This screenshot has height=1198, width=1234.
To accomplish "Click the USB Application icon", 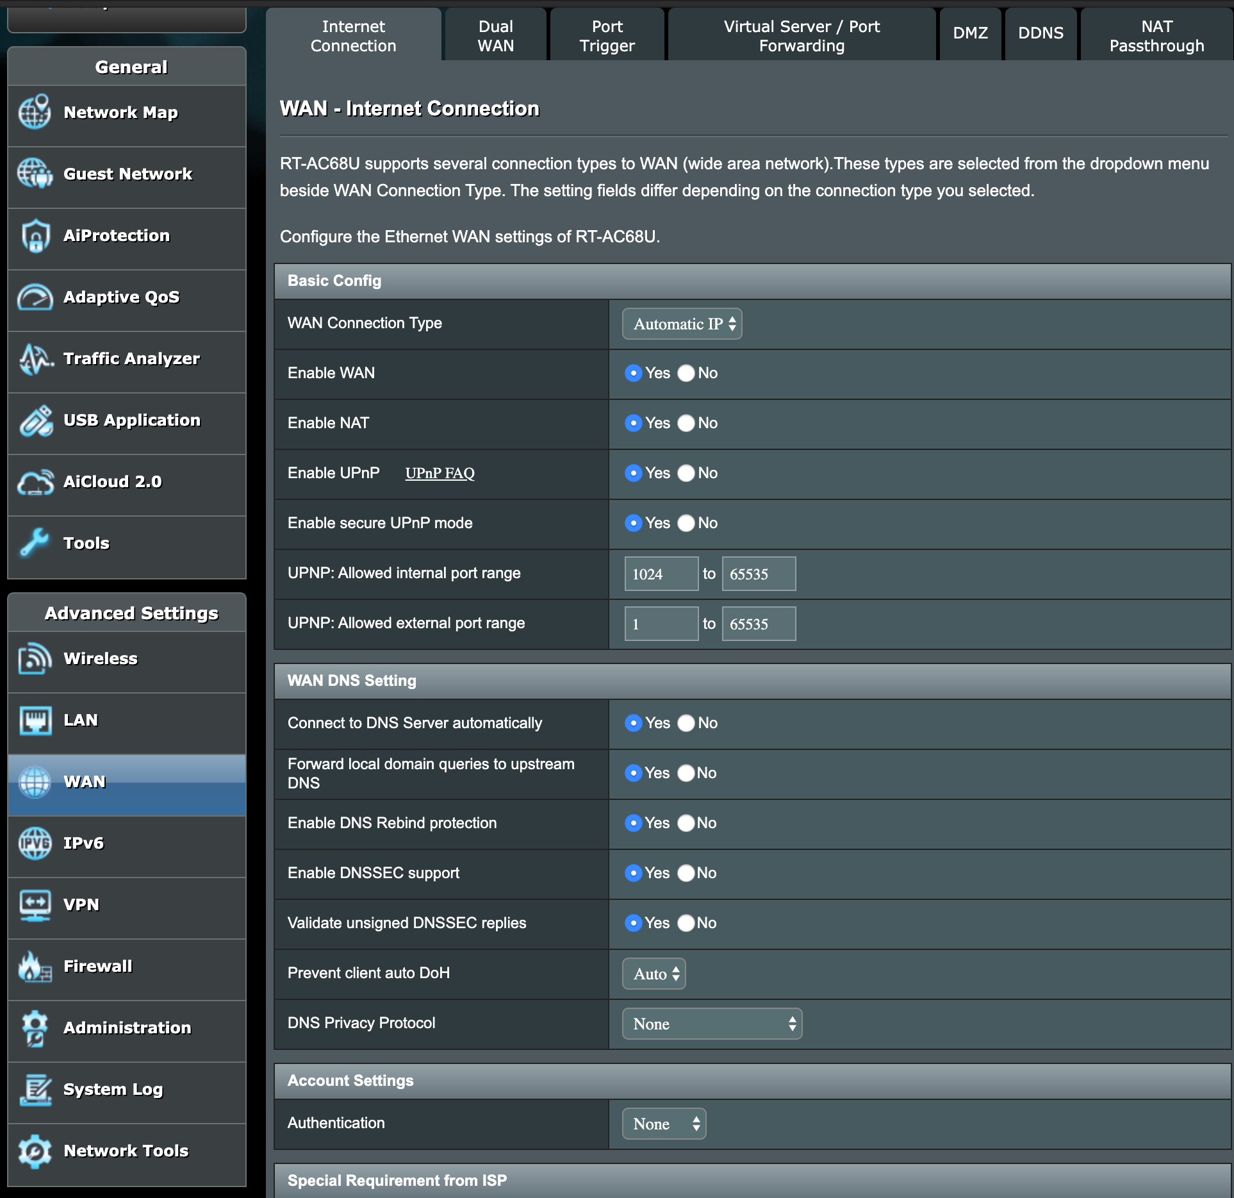I will pos(131,420).
